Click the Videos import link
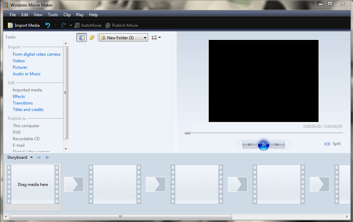 point(19,61)
